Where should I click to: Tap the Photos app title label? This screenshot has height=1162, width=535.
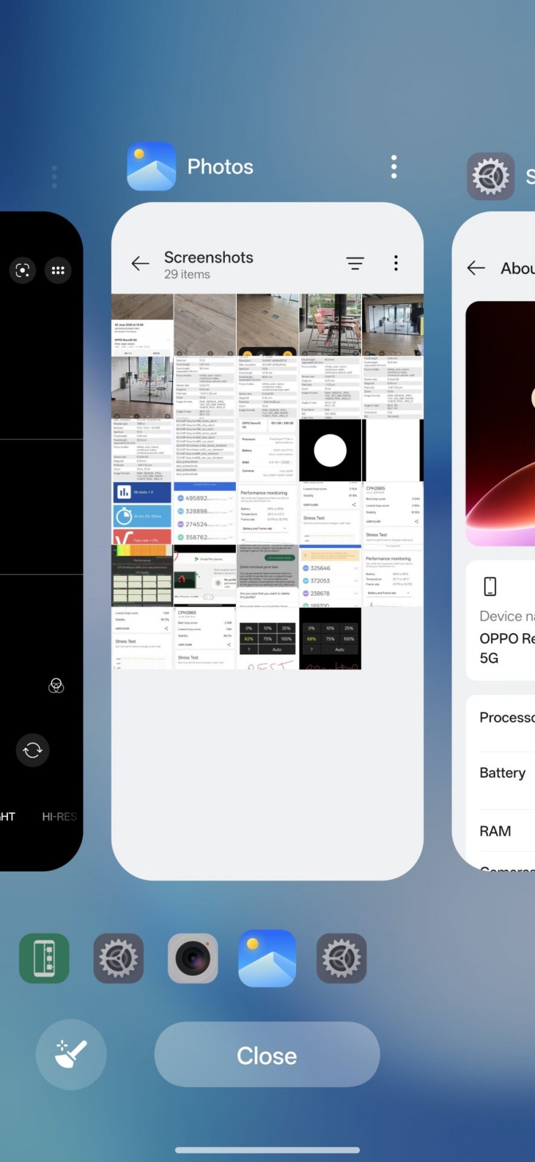(220, 166)
